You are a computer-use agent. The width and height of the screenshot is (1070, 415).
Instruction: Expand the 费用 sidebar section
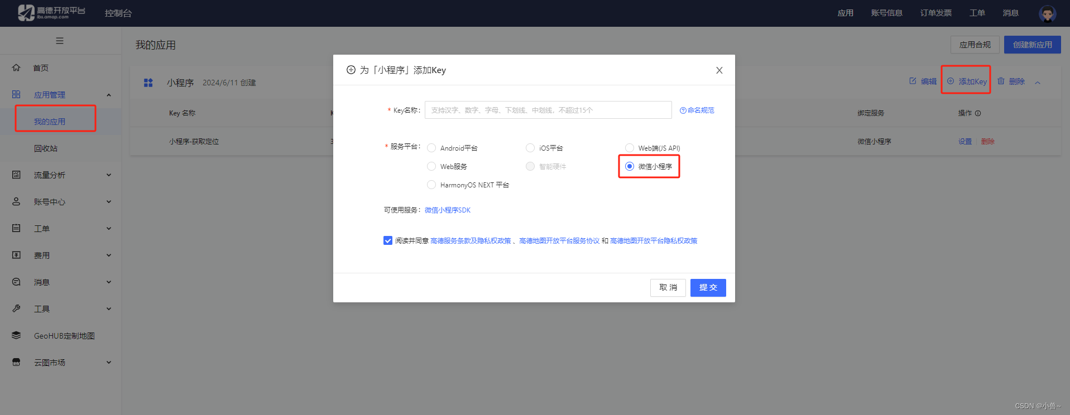click(109, 255)
